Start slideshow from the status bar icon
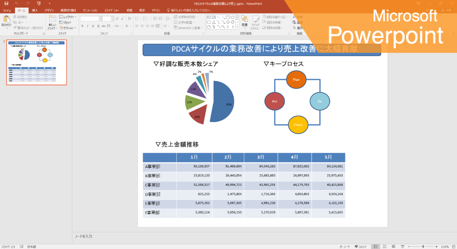The height and width of the screenshot is (249, 457). 402,246
